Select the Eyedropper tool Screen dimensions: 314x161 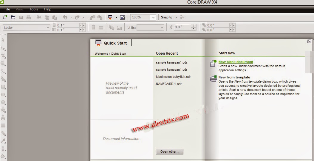point(3,141)
